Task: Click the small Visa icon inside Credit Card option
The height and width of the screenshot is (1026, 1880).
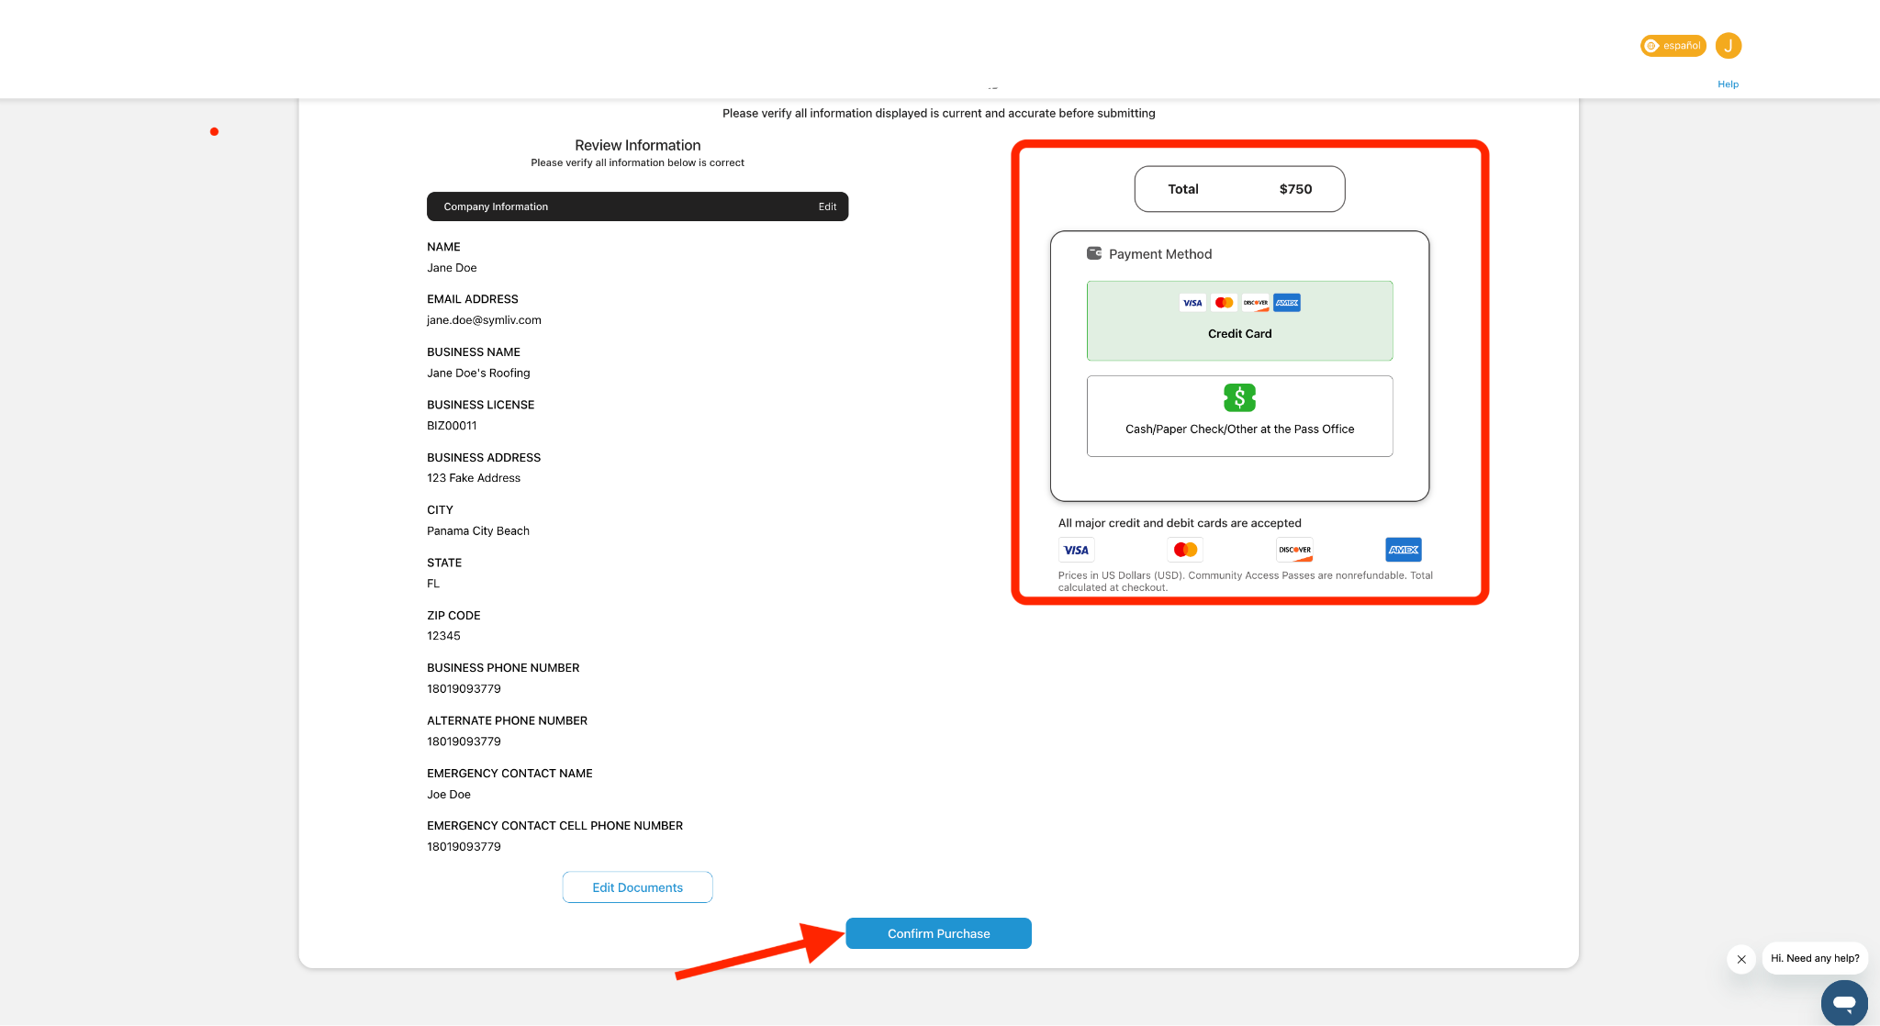Action: point(1192,303)
